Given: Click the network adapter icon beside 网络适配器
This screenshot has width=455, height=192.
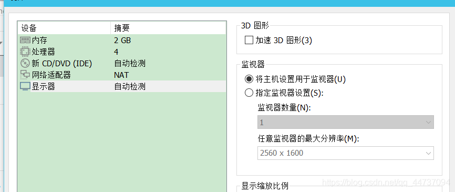Looking at the screenshot, I should pyautogui.click(x=25, y=75).
